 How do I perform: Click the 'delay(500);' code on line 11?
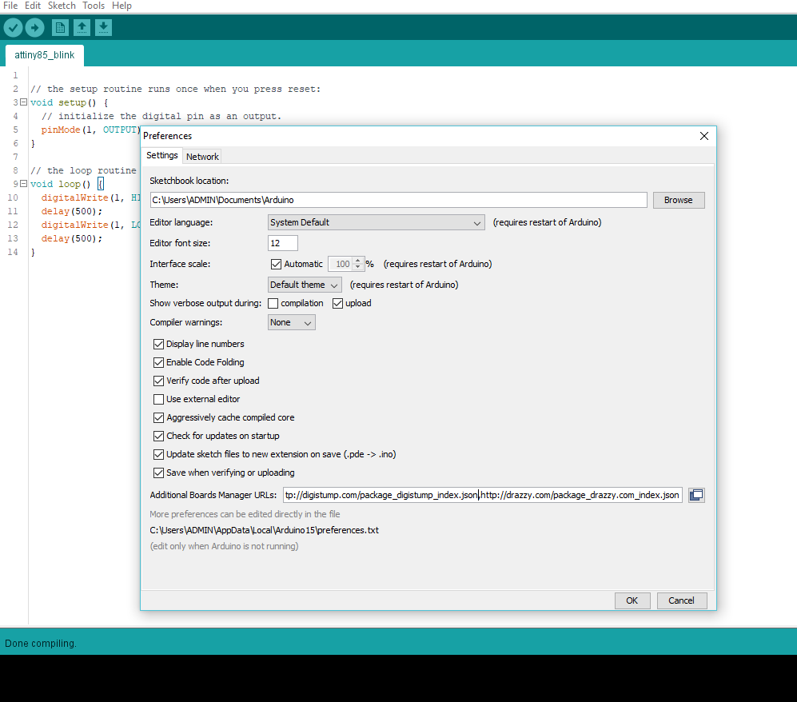tap(72, 211)
